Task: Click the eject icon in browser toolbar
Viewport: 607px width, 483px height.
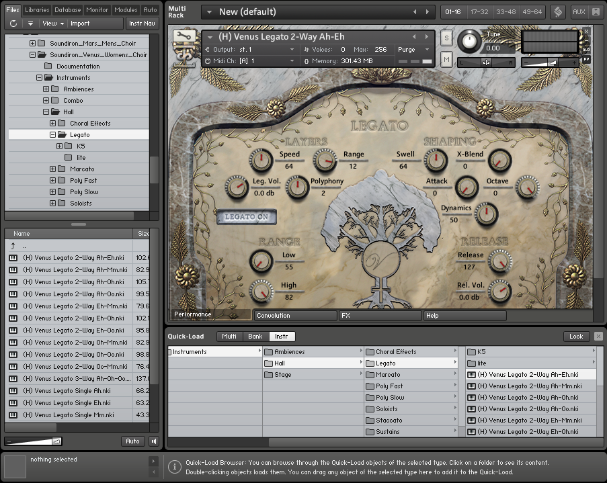Action: pyautogui.click(x=30, y=24)
